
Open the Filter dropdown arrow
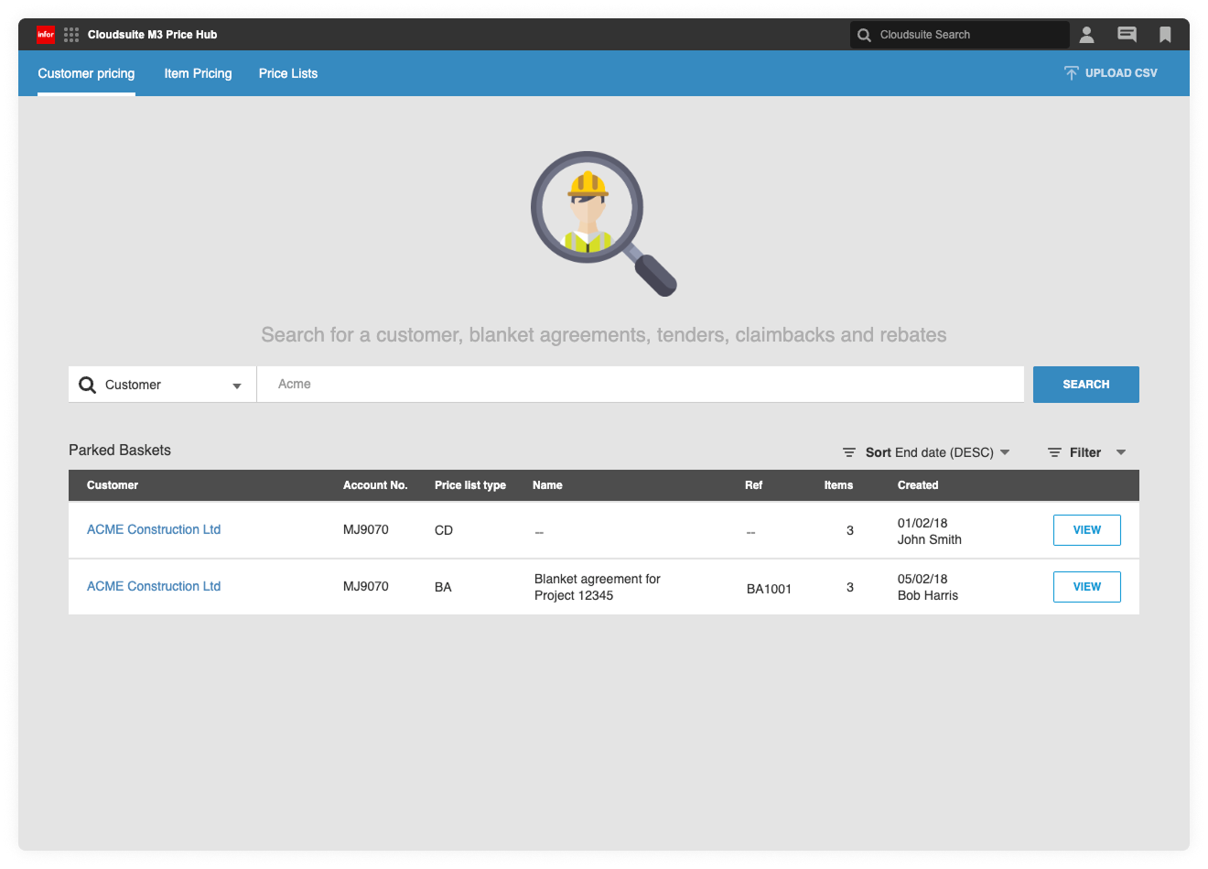click(1121, 452)
